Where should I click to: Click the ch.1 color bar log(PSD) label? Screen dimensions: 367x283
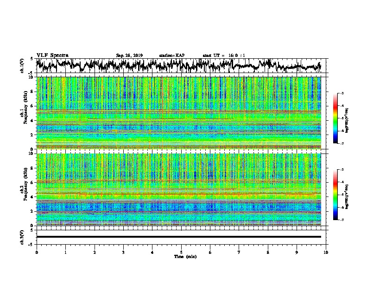(x=347, y=120)
